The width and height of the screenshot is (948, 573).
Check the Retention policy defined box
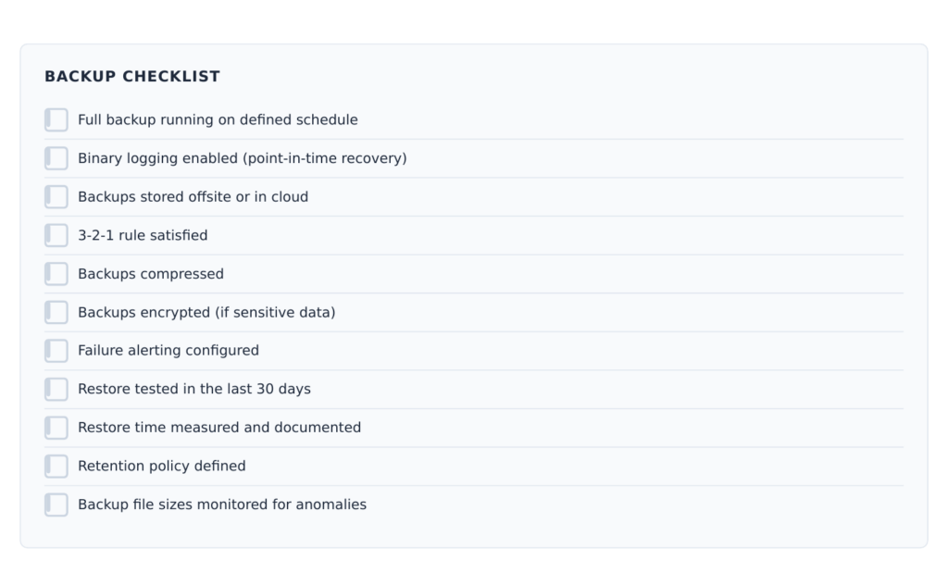(56, 466)
